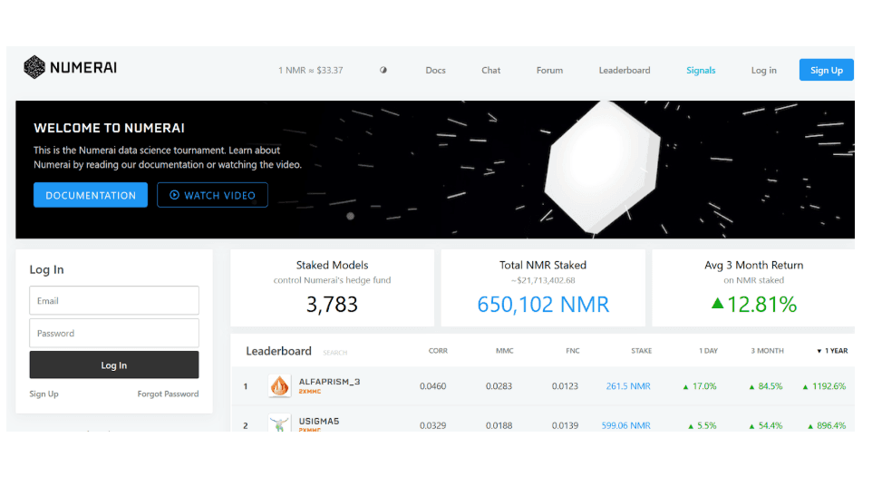Image resolution: width=882 pixels, height=496 pixels.
Task: Click Log in in top navigation
Action: [763, 70]
